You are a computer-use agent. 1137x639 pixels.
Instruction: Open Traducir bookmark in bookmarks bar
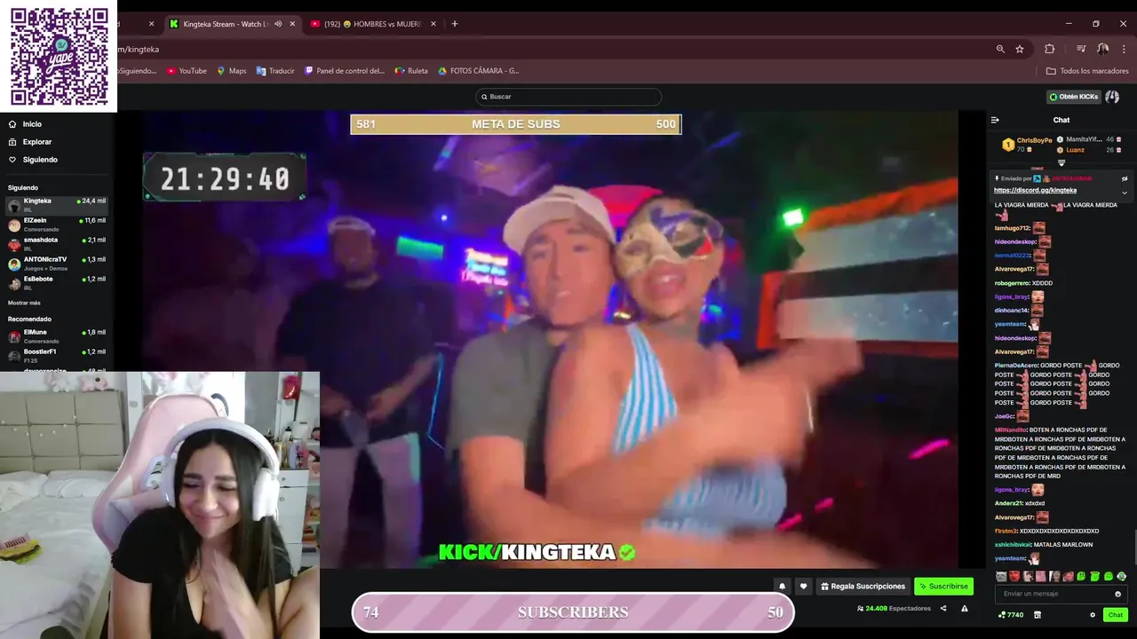pos(275,71)
